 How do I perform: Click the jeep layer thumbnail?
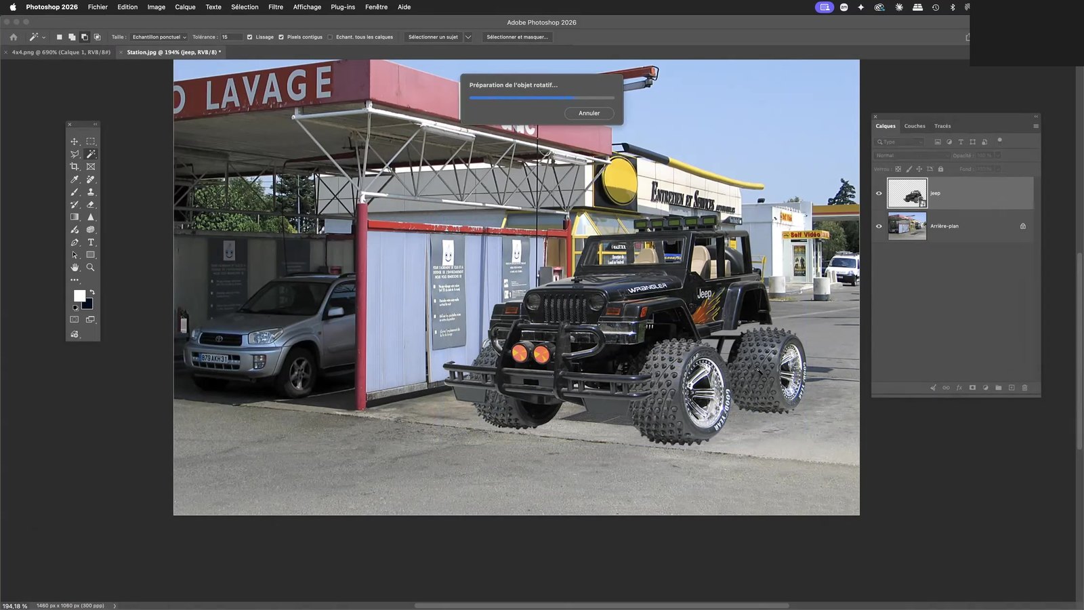tap(907, 193)
